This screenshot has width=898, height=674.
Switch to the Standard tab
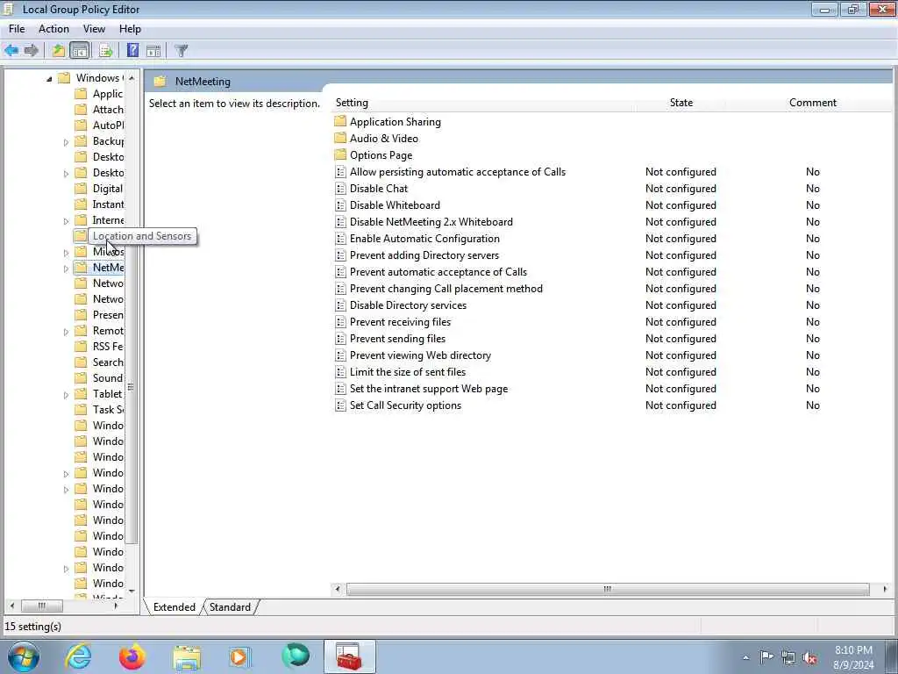[x=230, y=607]
